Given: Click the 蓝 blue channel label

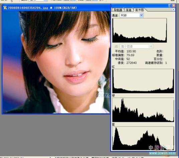Looking at the screenshot, I should pyautogui.click(x=113, y=124).
